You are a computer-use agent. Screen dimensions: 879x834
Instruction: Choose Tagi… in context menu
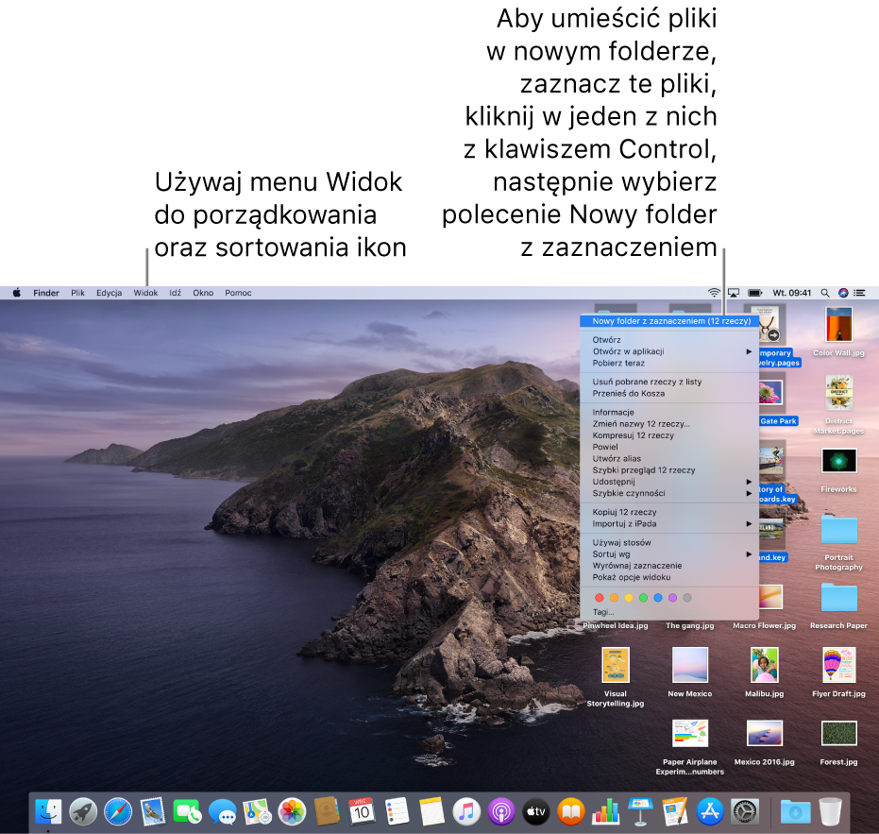tap(669, 612)
